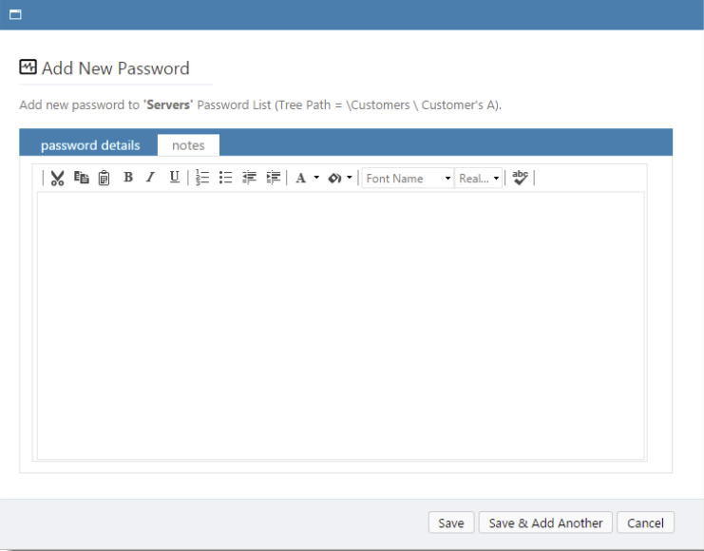Select the notes tab
Screen dimensions: 704x551
[x=188, y=145]
